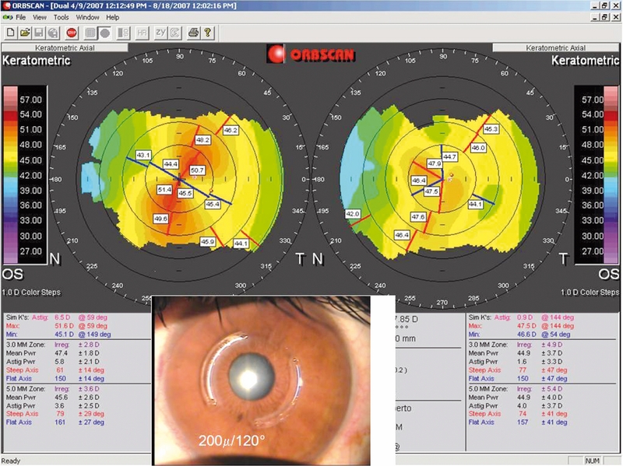This screenshot has width=623, height=466.
Task: Click the 50.7 reading on OS map
Action: point(196,170)
